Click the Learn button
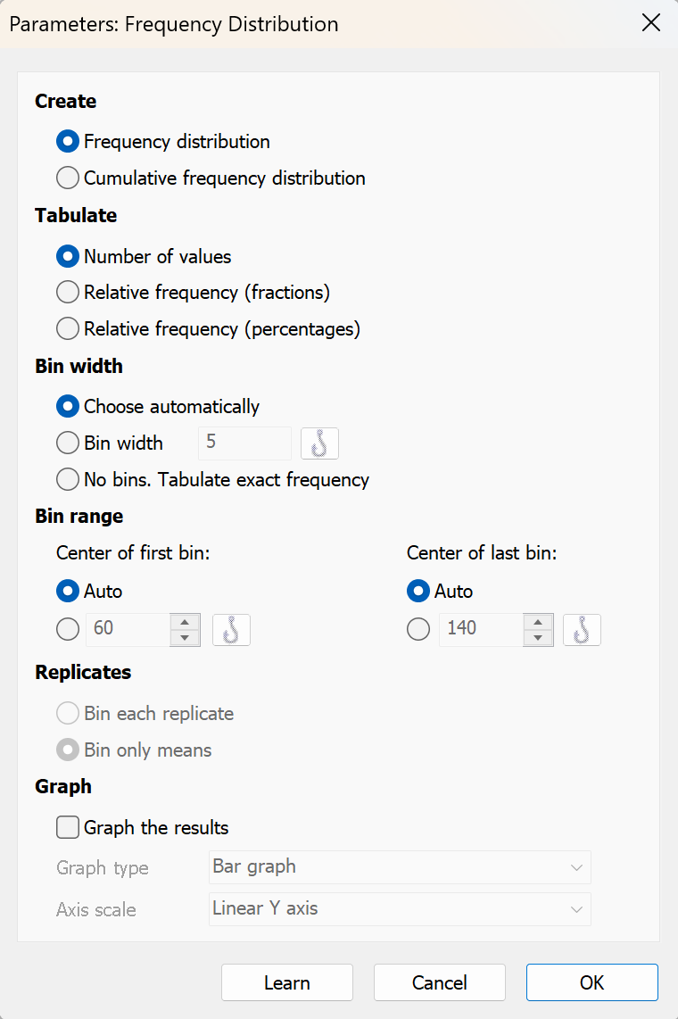Viewport: 678px width, 1019px height. [287, 982]
